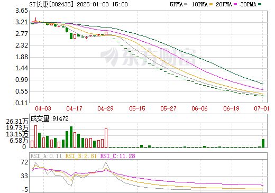Select the 05-15 date label
The image size is (275, 193).
137,108
